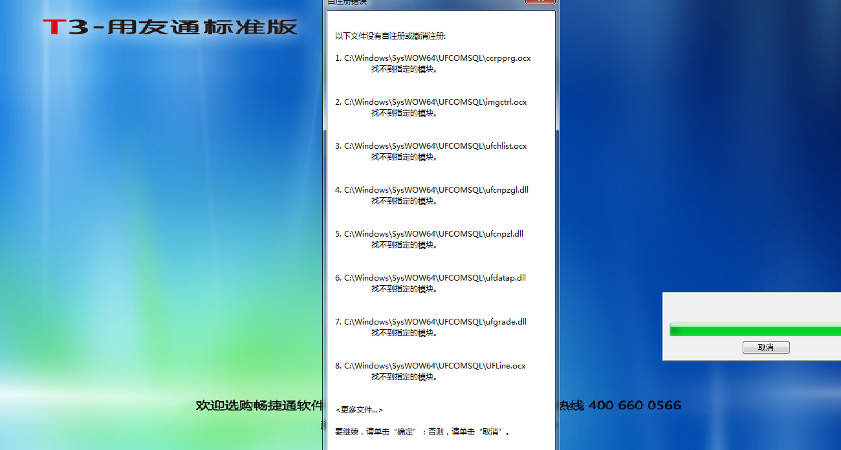
Task: Click the hotline number 400 660 0566
Action: 635,405
